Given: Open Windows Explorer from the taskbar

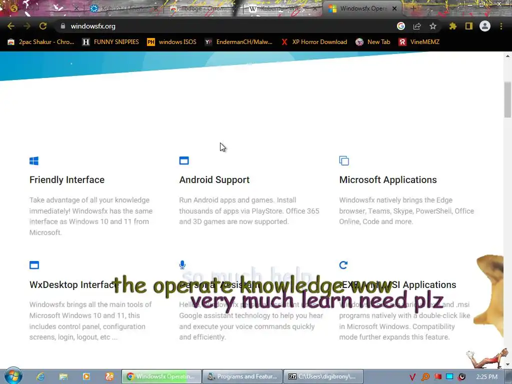Looking at the screenshot, I should point(63,376).
